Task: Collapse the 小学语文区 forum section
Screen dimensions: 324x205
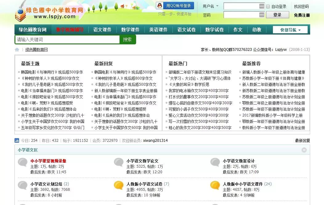Action: pos(304,150)
